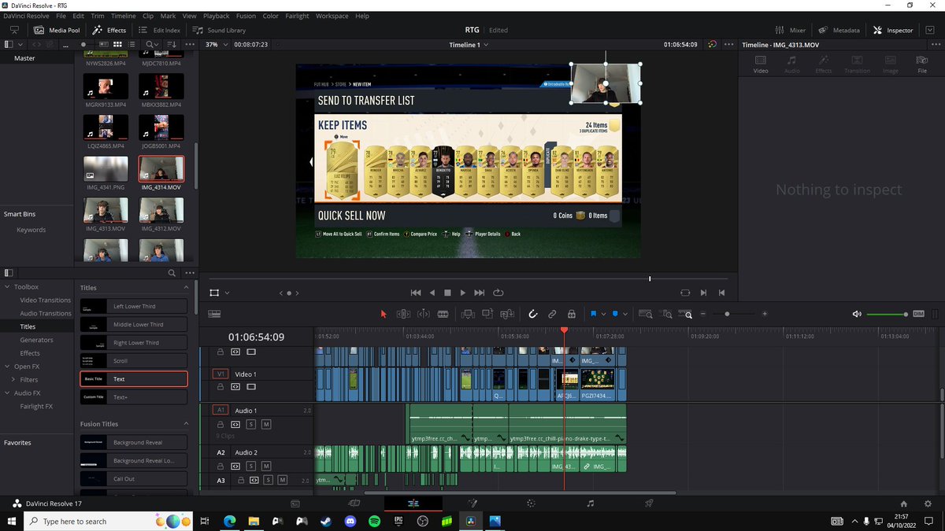Open the Deliver page rocket icon
The width and height of the screenshot is (945, 531).
coord(650,503)
